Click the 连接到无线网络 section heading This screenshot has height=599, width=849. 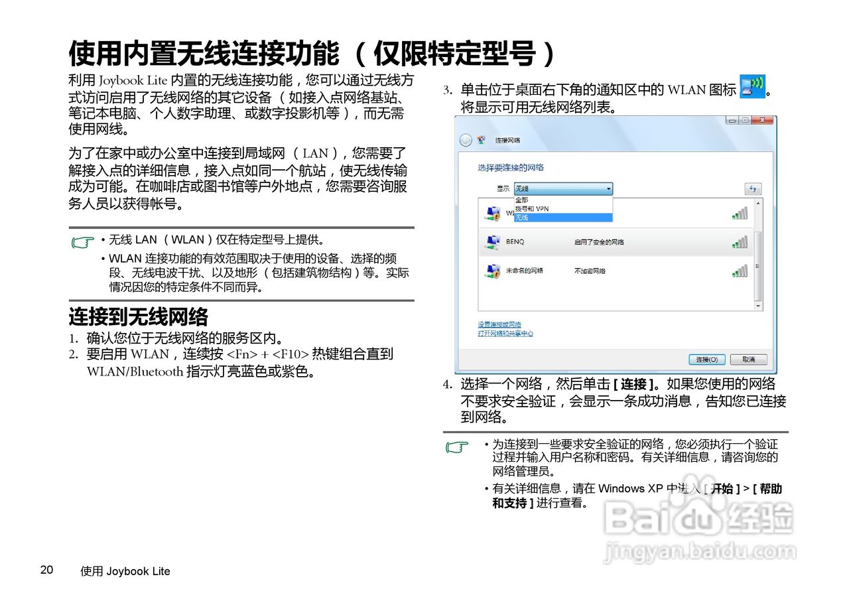[x=138, y=316]
